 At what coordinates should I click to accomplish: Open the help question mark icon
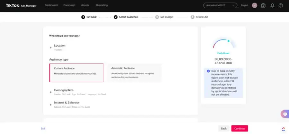point(281,5)
